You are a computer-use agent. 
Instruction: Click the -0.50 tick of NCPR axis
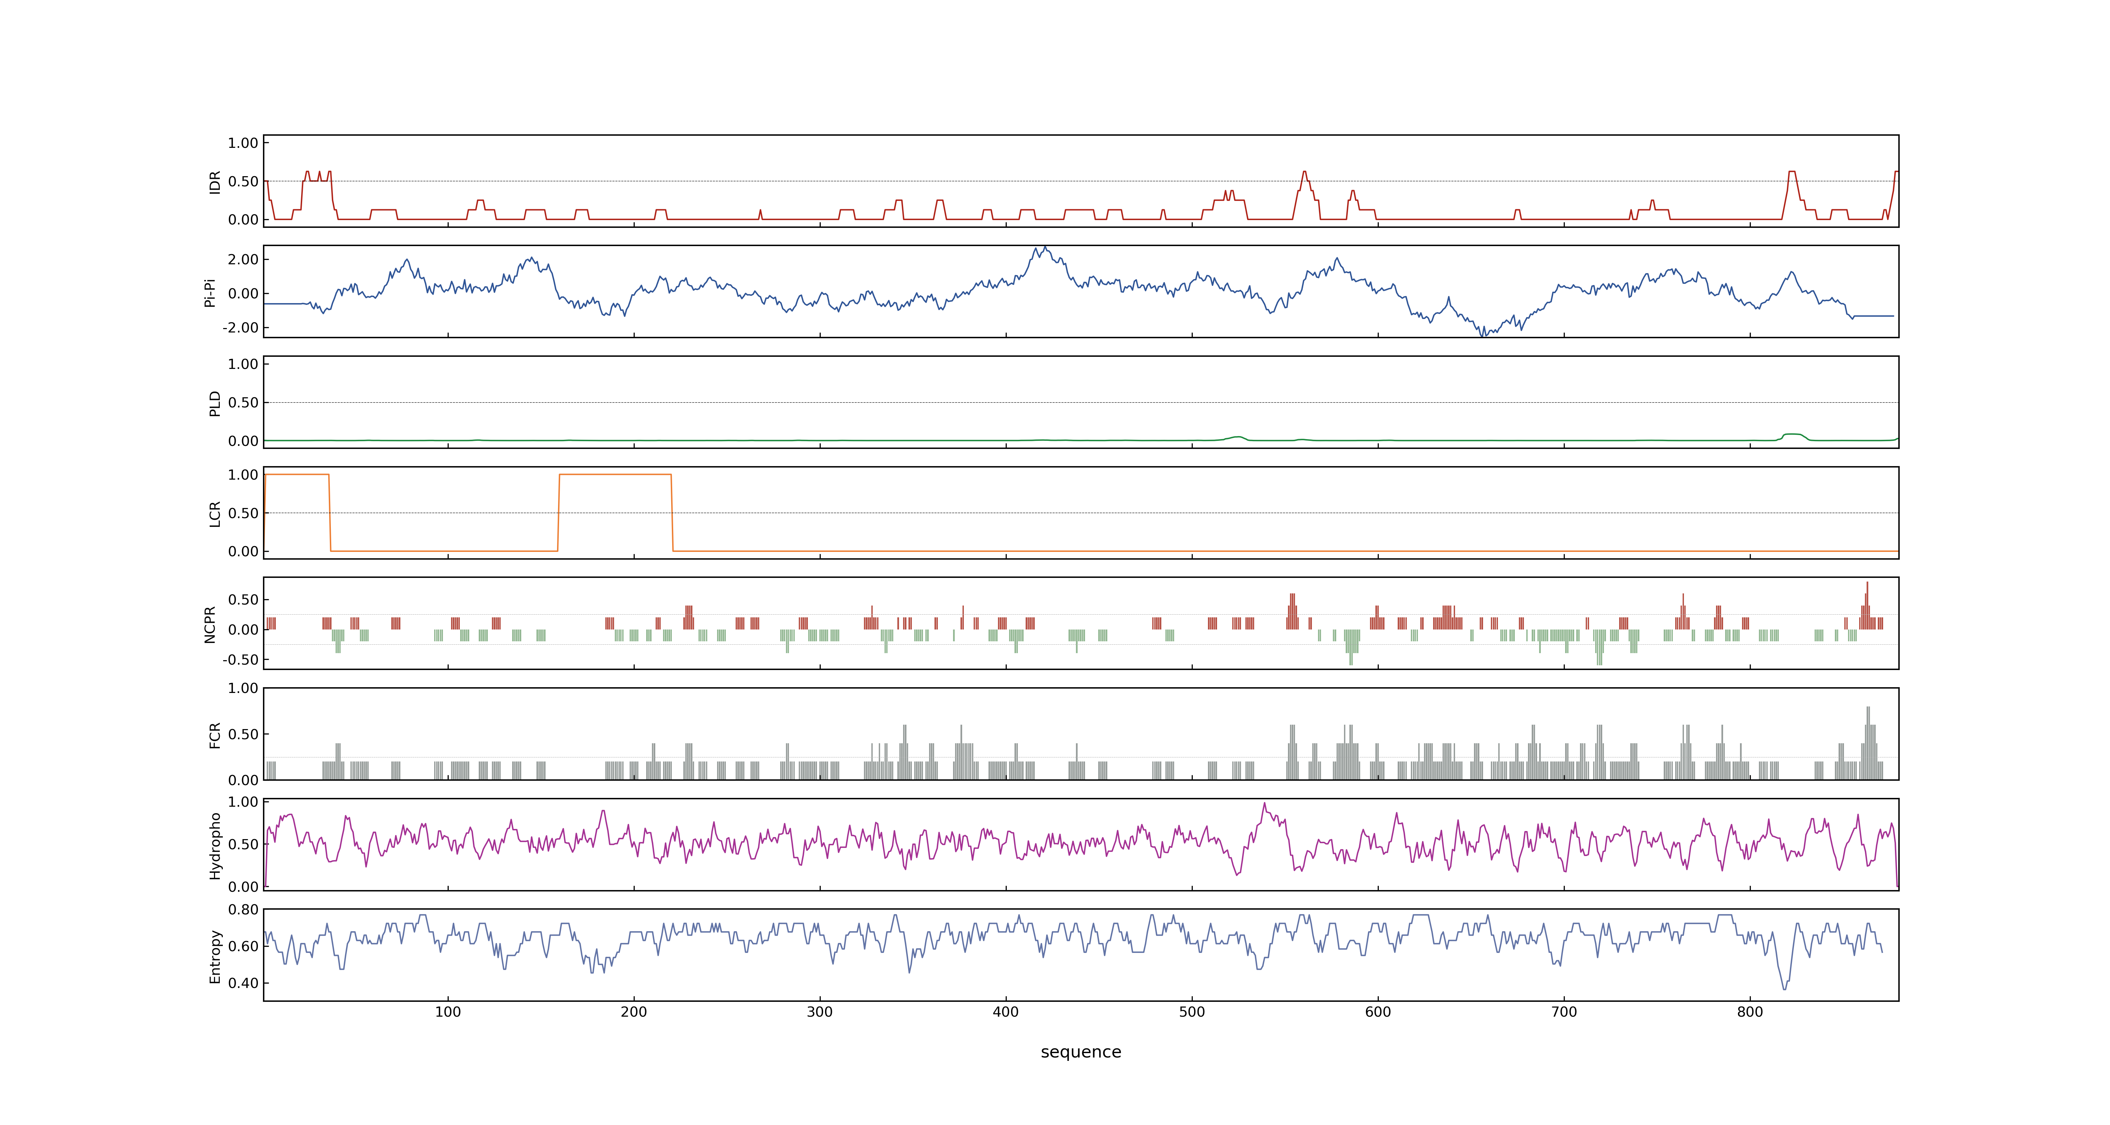coord(240,660)
